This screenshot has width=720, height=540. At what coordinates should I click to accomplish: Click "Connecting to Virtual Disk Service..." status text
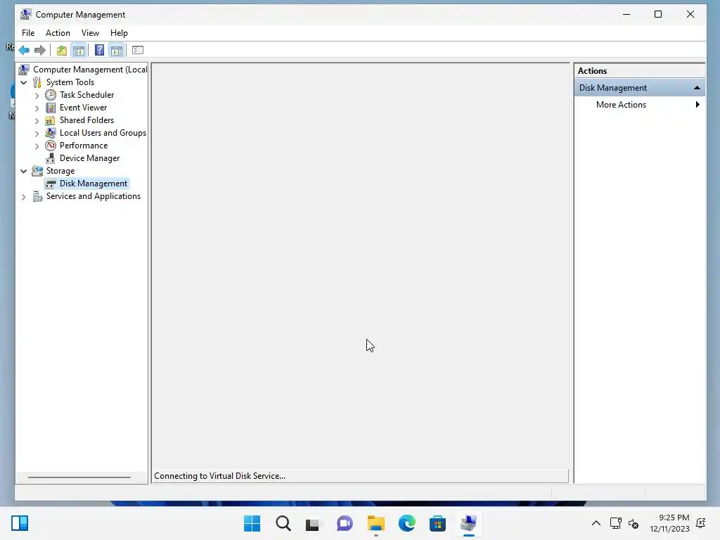pyautogui.click(x=219, y=476)
